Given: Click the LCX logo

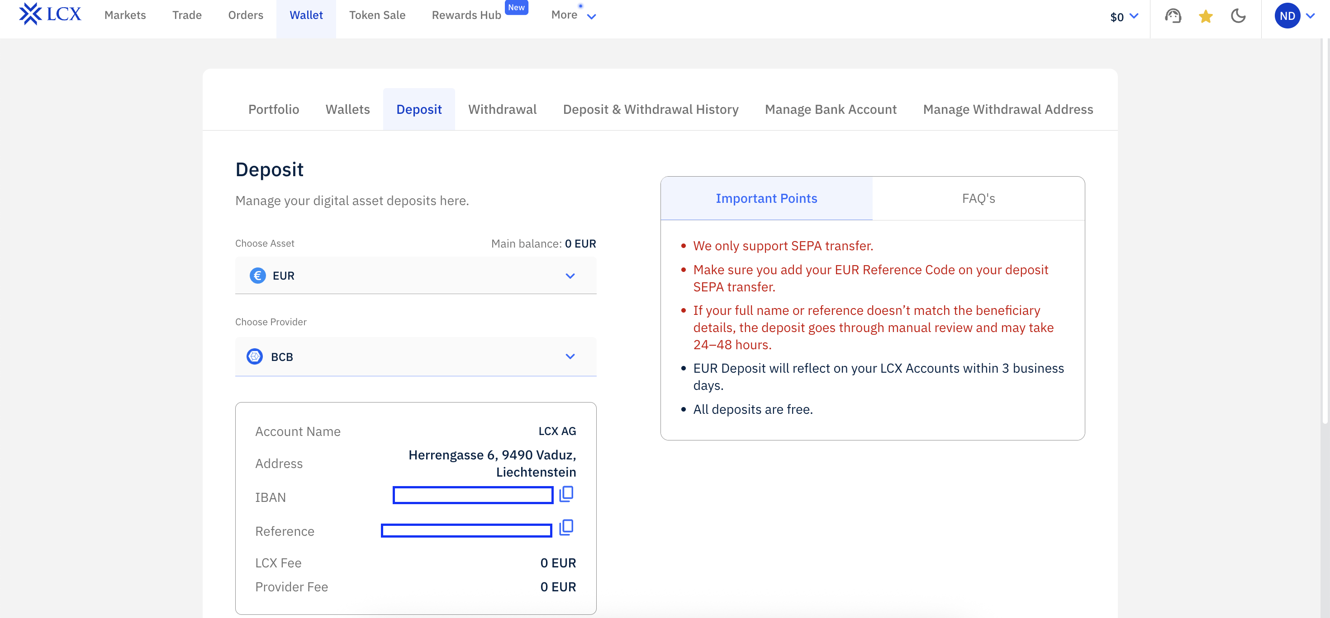Looking at the screenshot, I should pos(50,14).
